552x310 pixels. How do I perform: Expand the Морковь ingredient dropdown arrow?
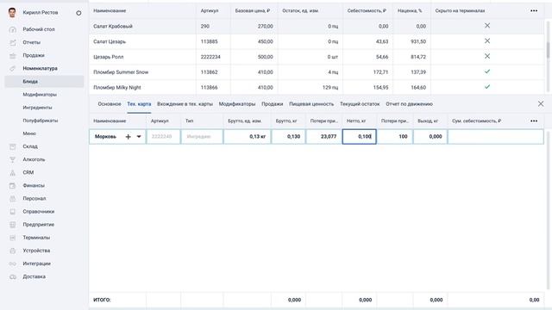139,137
